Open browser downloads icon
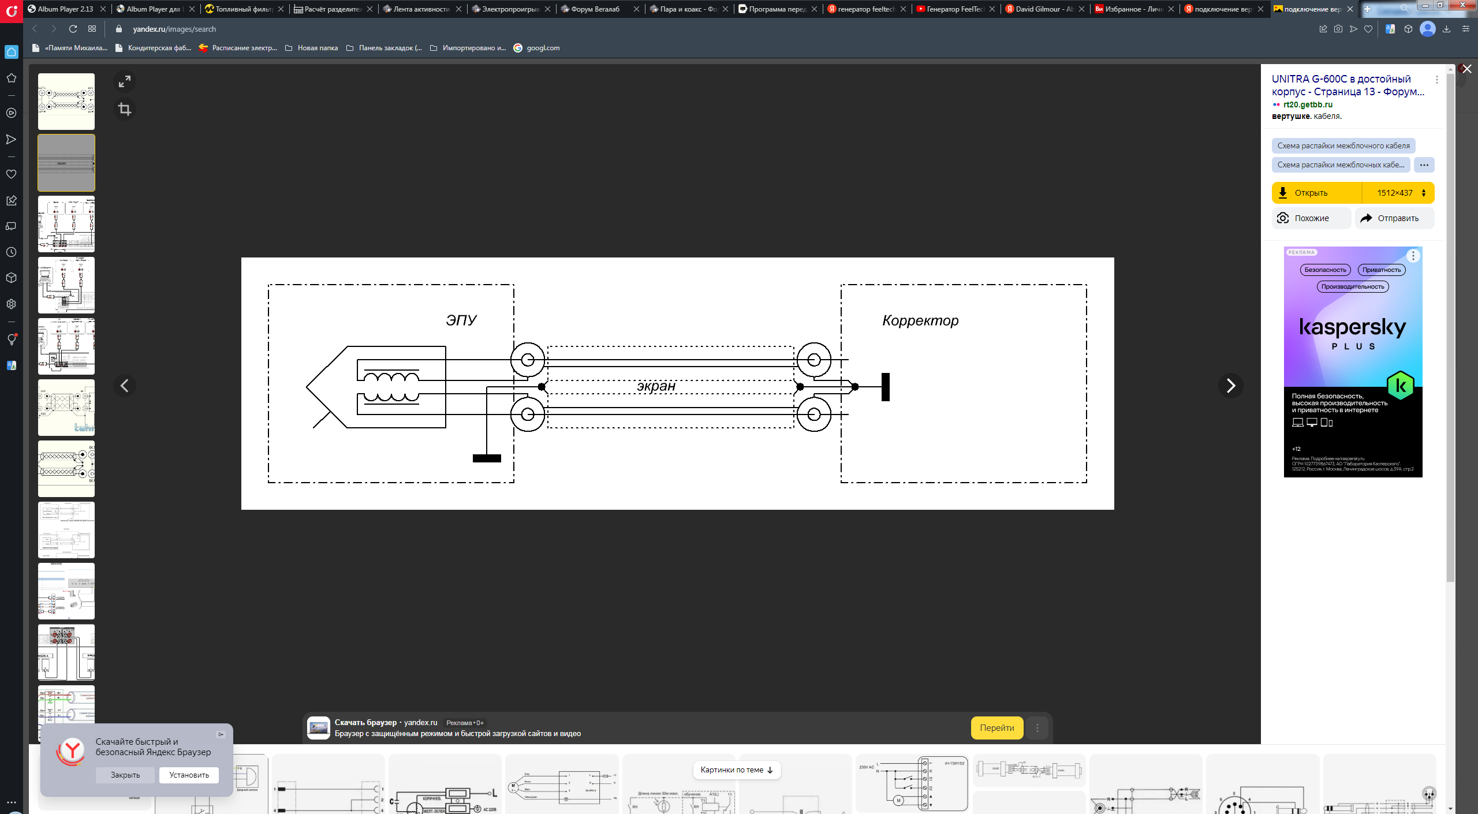The width and height of the screenshot is (1478, 814). [x=1446, y=29]
